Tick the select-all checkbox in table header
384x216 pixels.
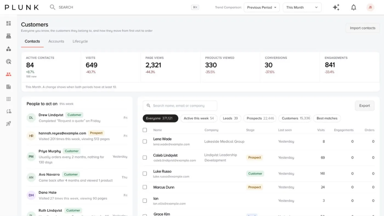(145, 130)
